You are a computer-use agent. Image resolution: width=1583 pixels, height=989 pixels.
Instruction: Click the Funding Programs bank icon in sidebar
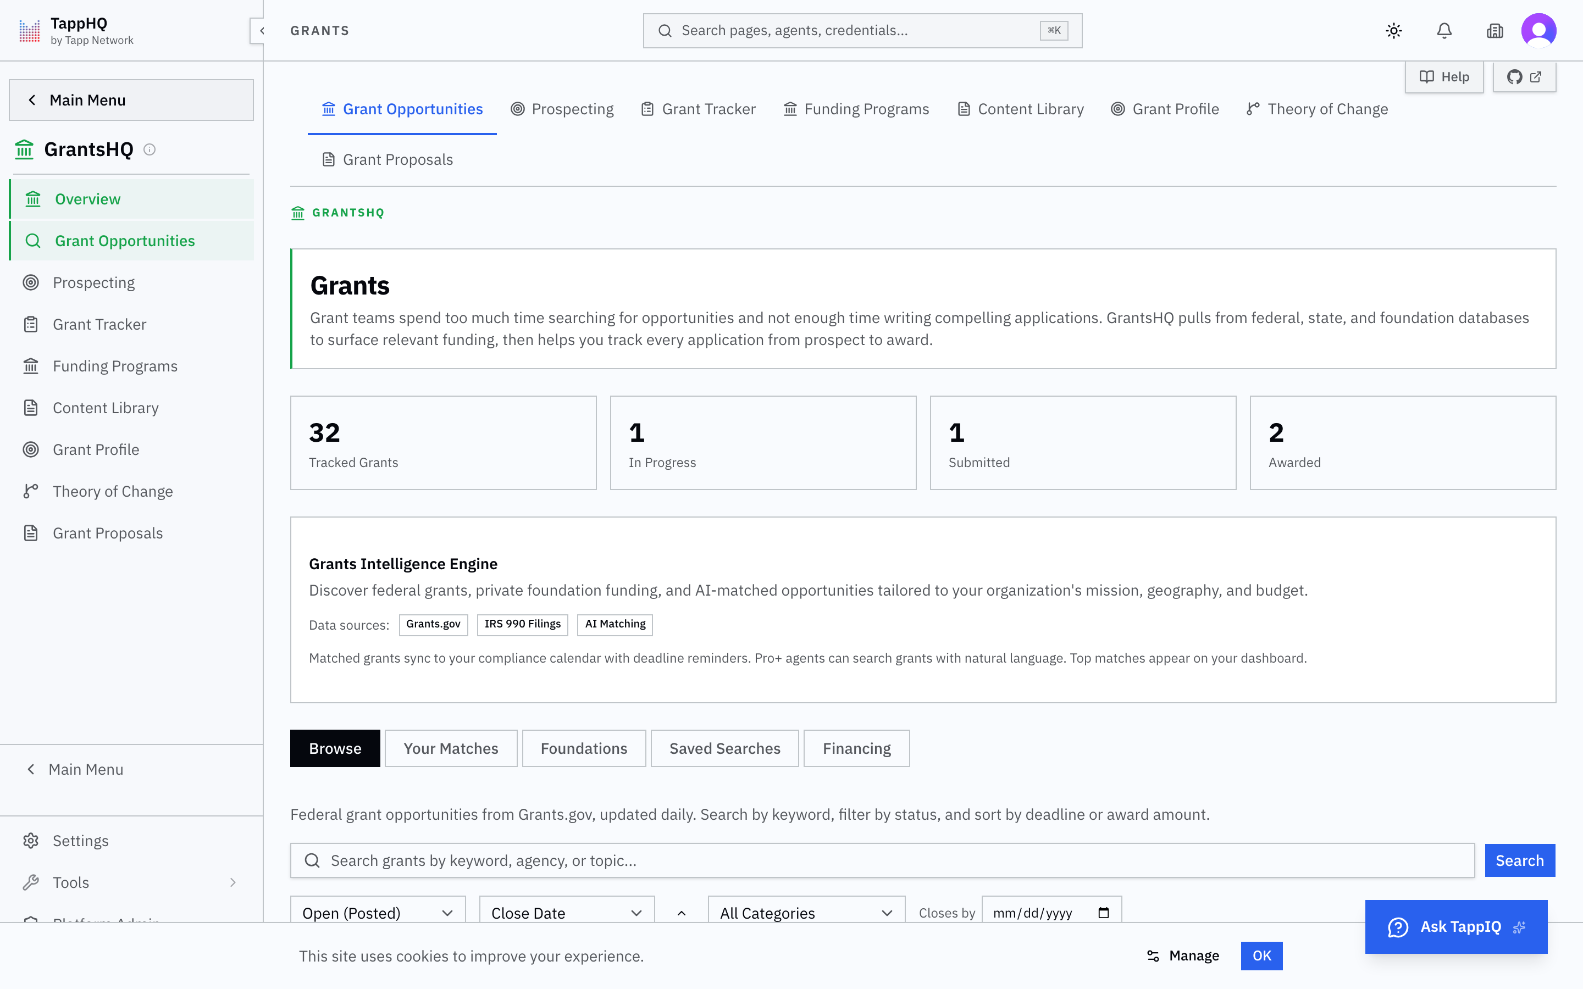tap(31, 366)
